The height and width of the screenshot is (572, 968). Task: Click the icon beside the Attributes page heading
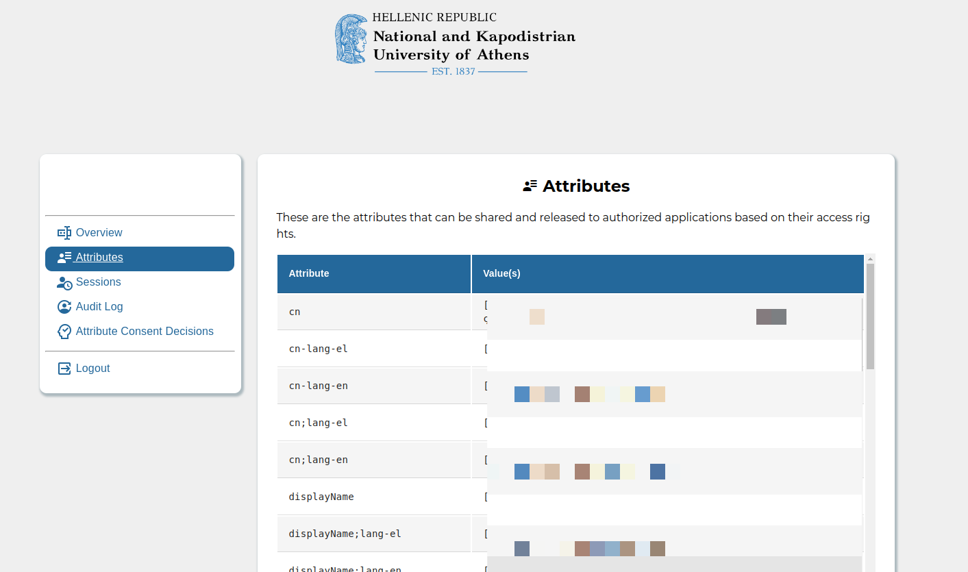tap(530, 186)
